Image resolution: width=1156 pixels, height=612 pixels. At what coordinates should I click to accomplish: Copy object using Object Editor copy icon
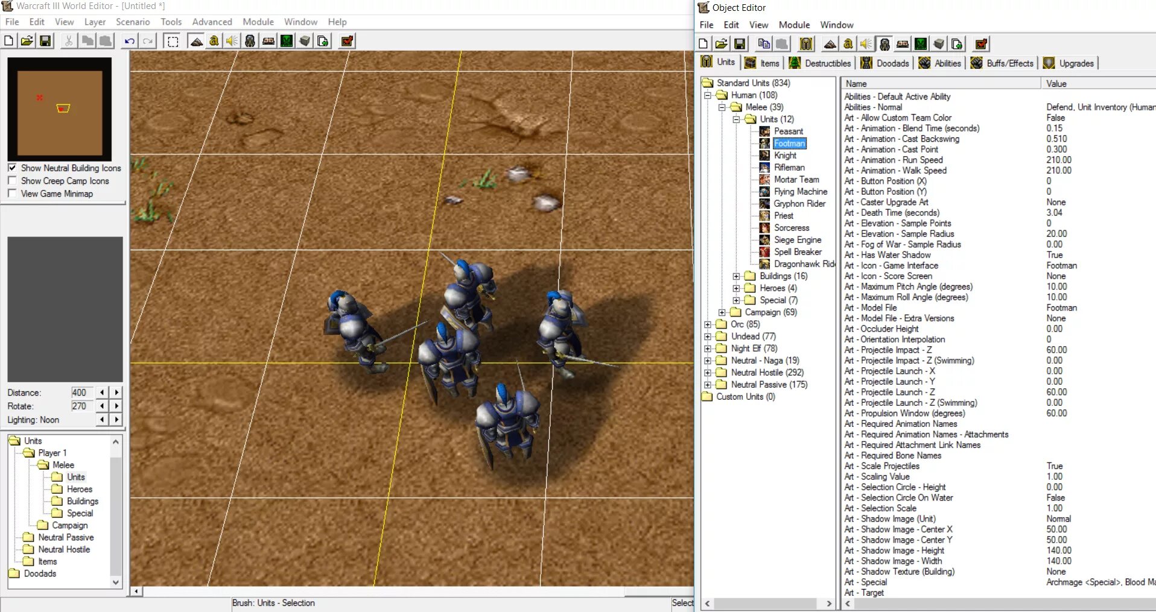(764, 43)
